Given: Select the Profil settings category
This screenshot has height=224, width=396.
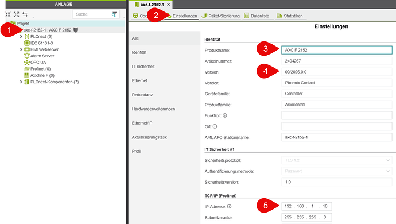Looking at the screenshot, I should (165, 152).
